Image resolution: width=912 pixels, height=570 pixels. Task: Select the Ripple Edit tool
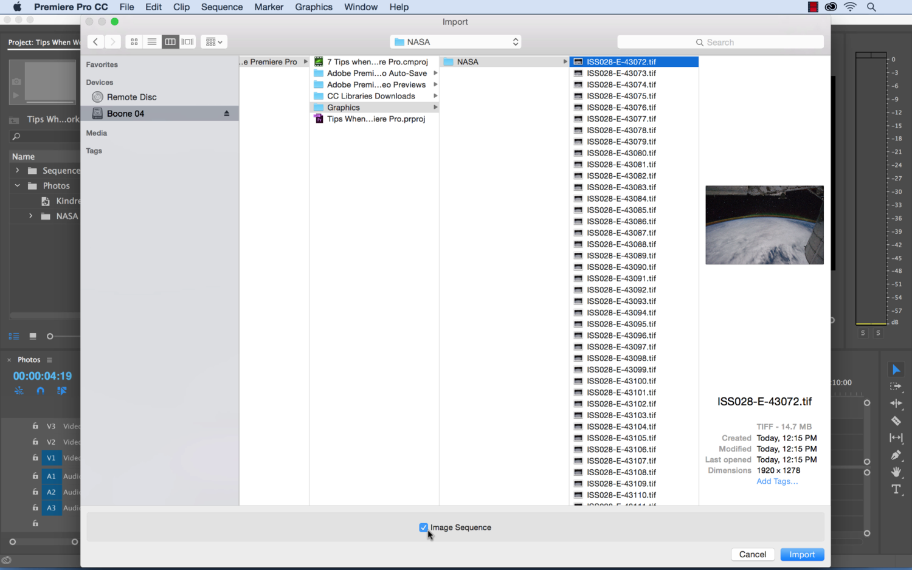(x=896, y=403)
